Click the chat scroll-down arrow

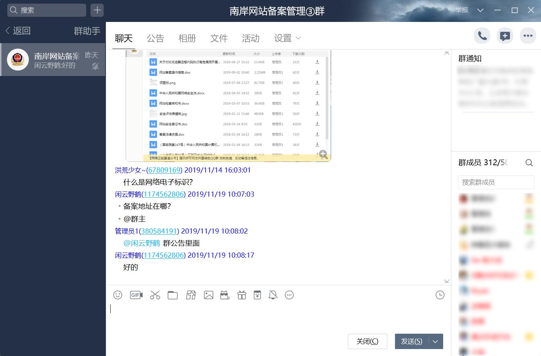coord(447,281)
